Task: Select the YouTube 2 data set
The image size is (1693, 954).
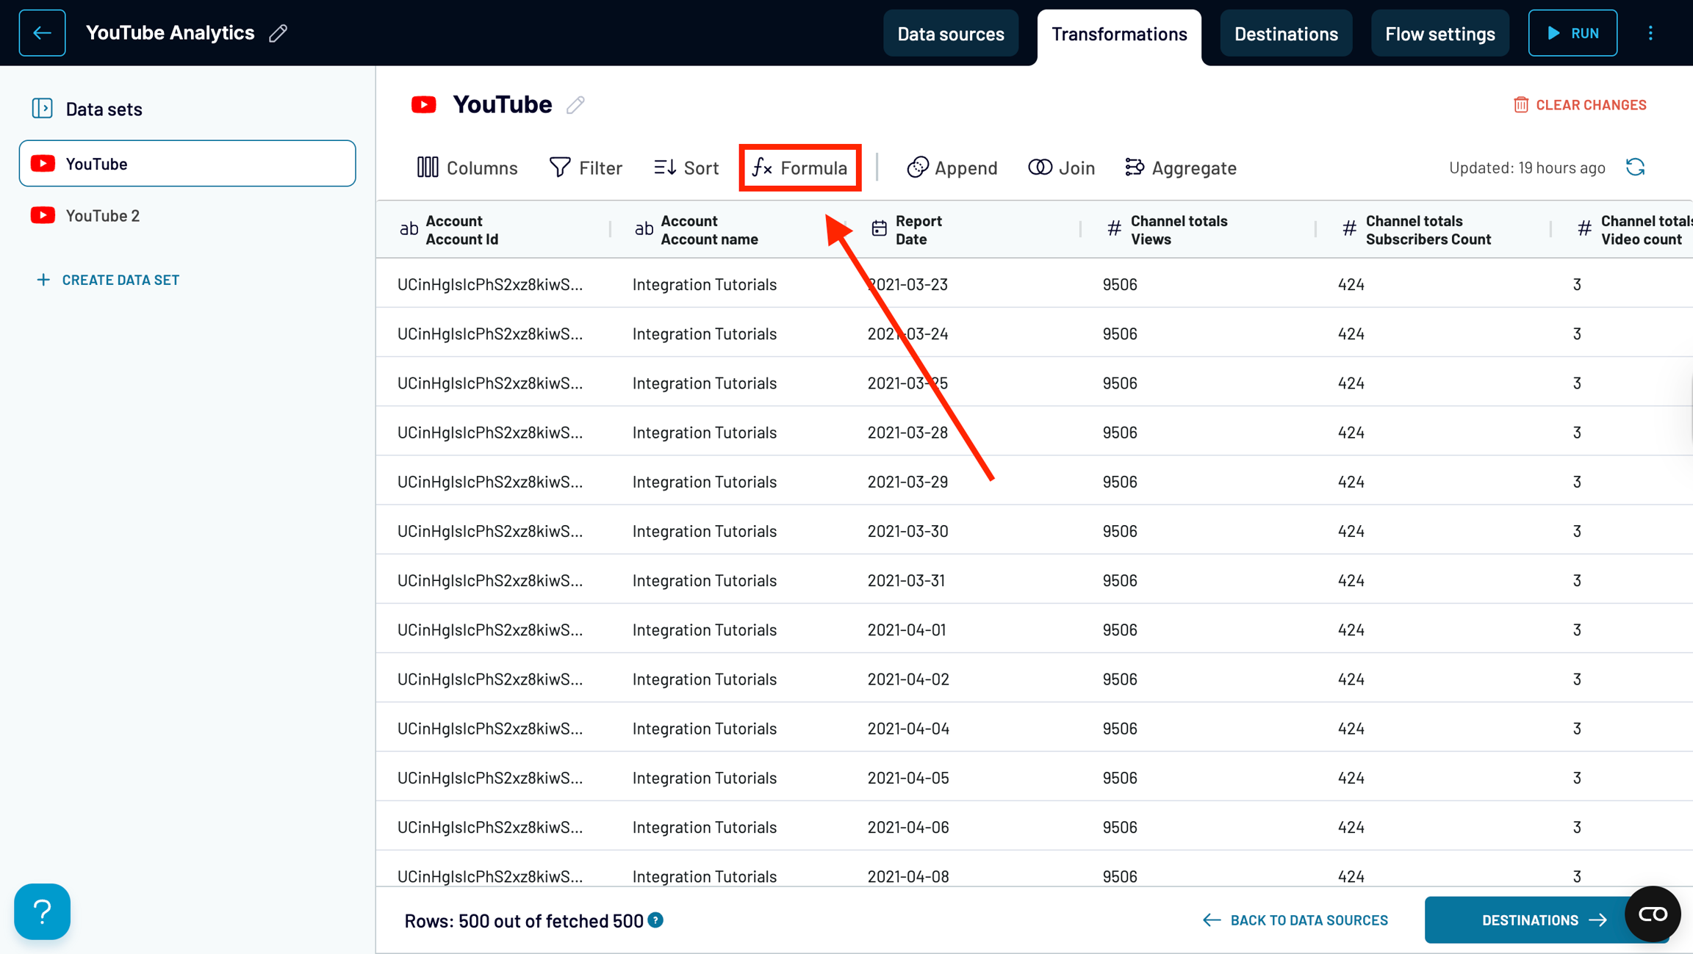Action: 103,215
